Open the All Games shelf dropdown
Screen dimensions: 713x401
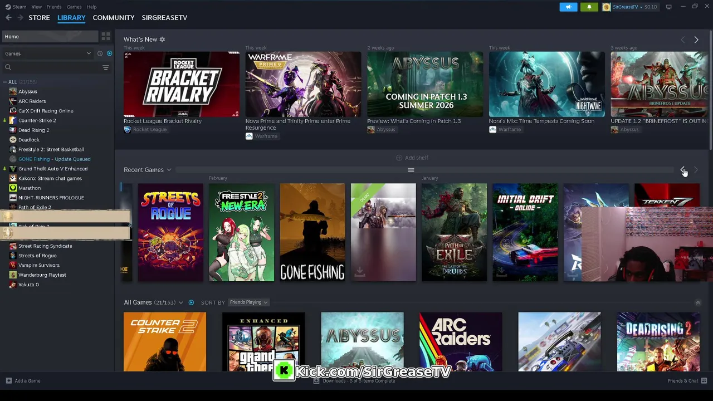click(180, 302)
